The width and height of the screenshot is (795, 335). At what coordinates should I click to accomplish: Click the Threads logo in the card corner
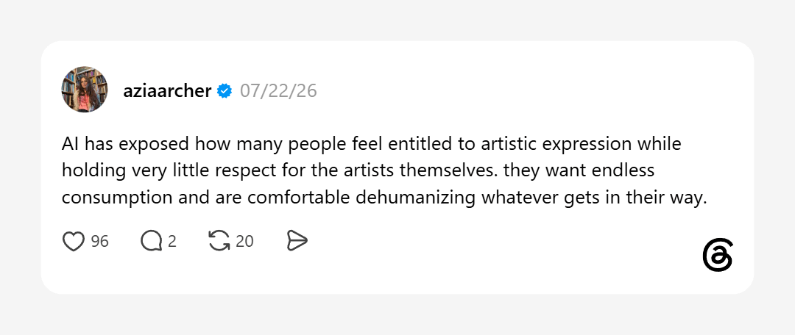click(x=718, y=255)
